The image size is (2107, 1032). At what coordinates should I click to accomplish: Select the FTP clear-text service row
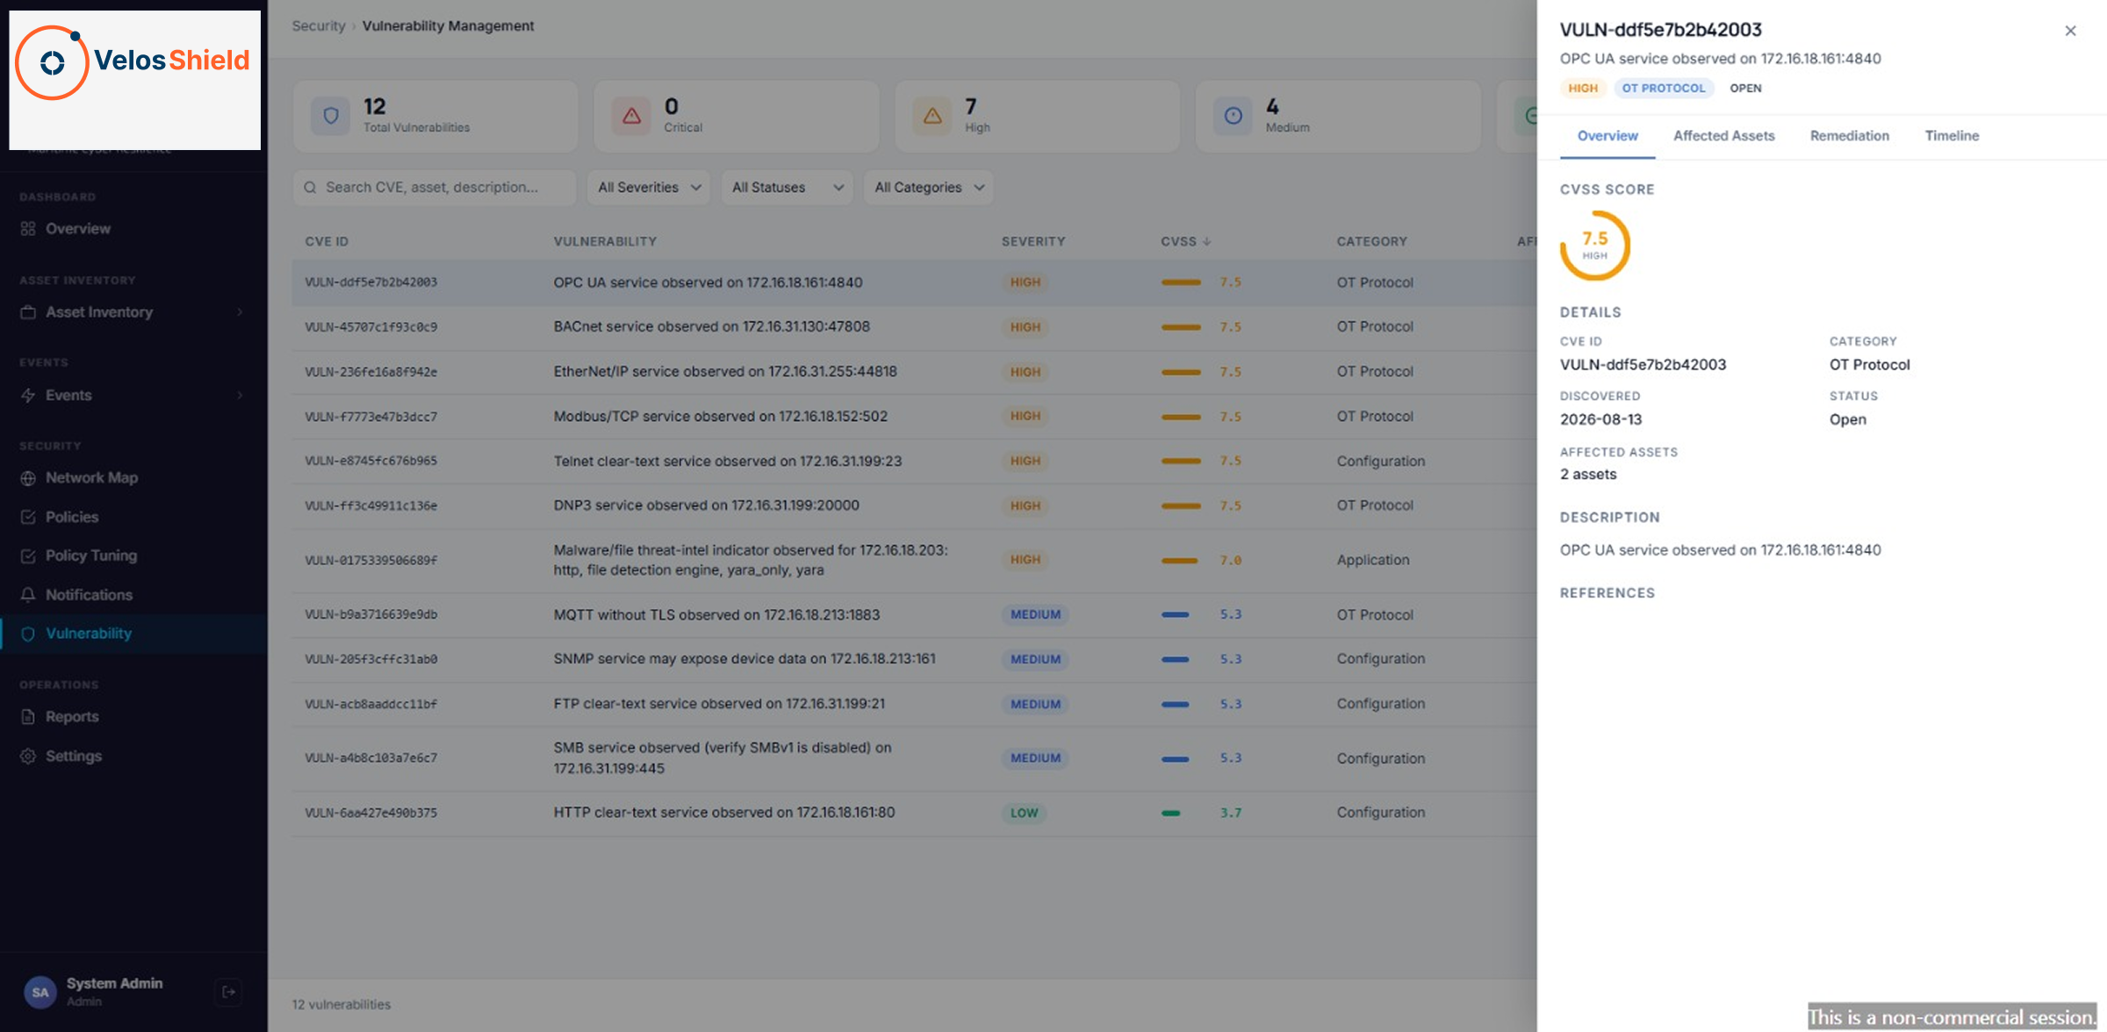click(914, 705)
